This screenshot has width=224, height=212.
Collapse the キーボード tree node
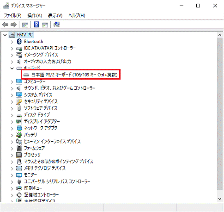click(12, 68)
